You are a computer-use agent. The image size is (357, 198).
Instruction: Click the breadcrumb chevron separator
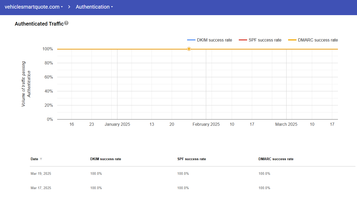[x=69, y=7]
